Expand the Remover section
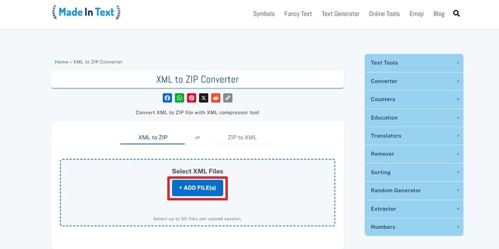This screenshot has height=249, width=499. coord(414,154)
